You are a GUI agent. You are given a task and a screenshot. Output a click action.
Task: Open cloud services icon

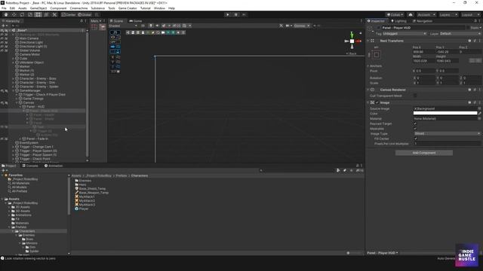click(411, 15)
